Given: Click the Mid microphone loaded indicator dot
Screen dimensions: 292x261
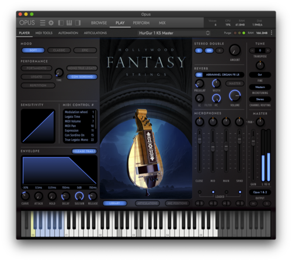Looking at the screenshot, I should (213, 192).
